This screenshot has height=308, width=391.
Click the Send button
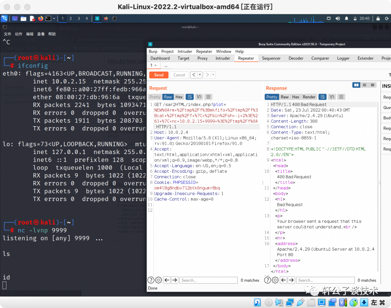[x=159, y=75]
